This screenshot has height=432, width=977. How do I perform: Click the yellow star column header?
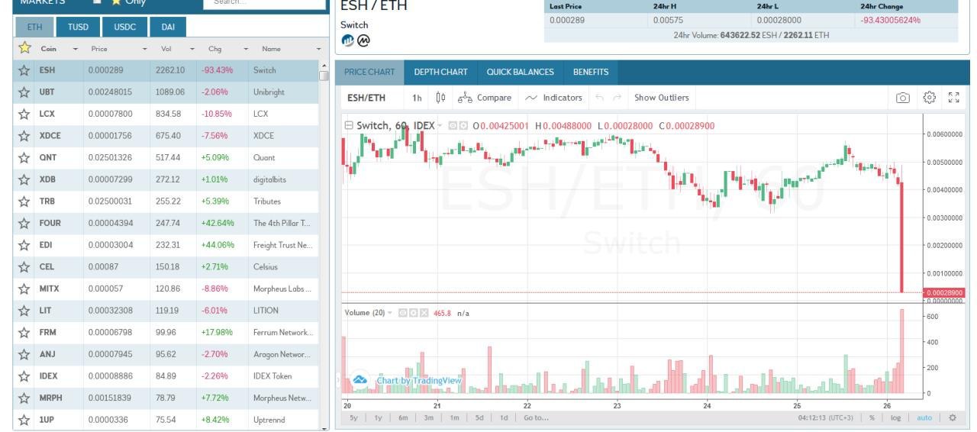tap(24, 48)
